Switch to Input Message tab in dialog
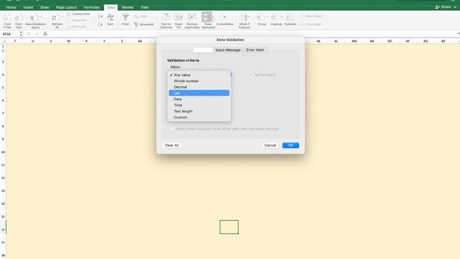Screen dimensions: 460x259 coord(228,50)
